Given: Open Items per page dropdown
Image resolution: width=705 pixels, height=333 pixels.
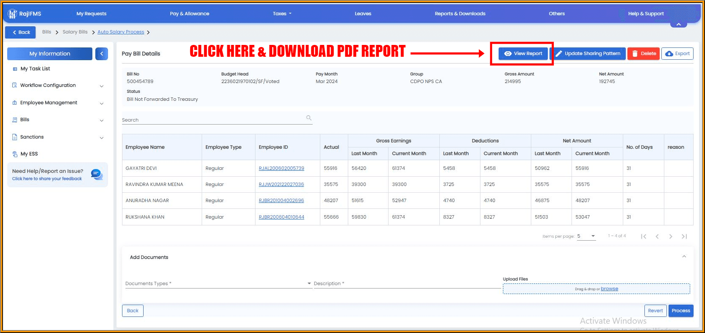Looking at the screenshot, I should [586, 236].
